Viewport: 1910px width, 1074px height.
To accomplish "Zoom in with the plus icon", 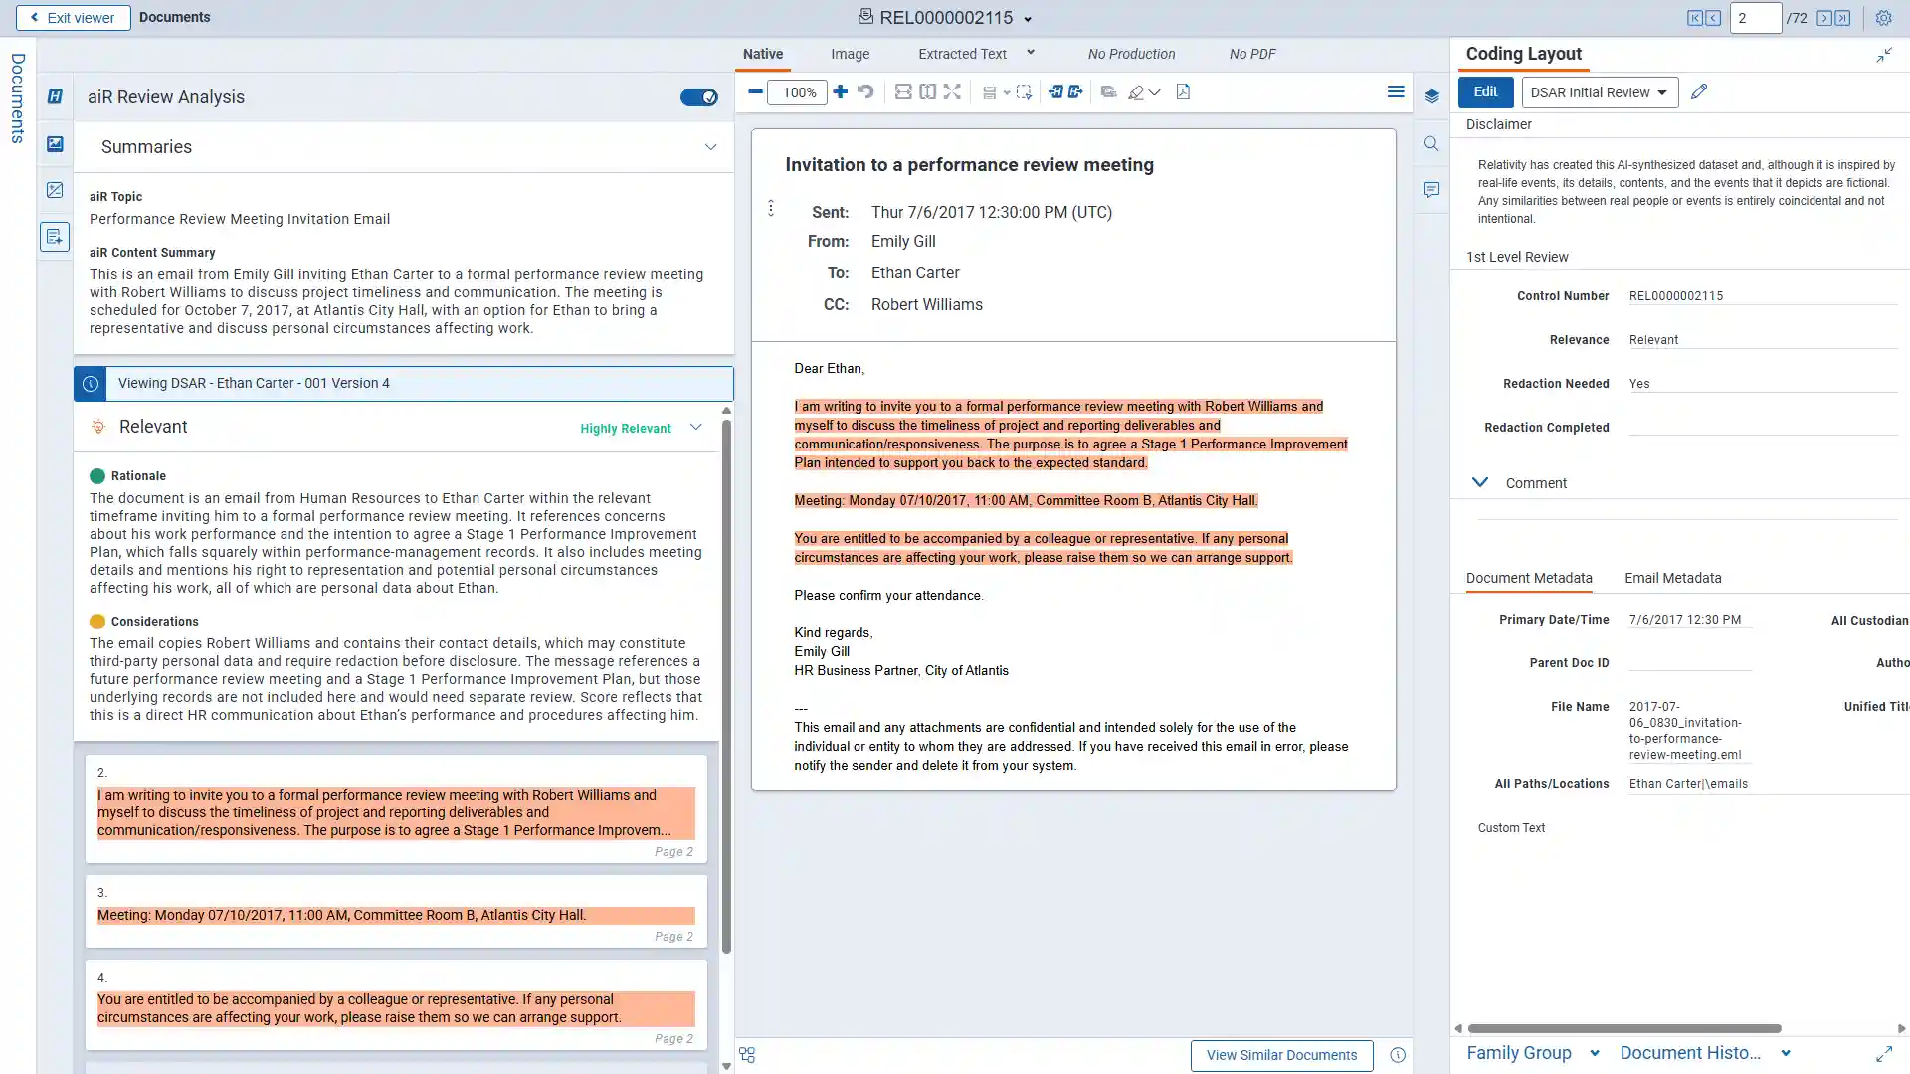I will pyautogui.click(x=841, y=92).
